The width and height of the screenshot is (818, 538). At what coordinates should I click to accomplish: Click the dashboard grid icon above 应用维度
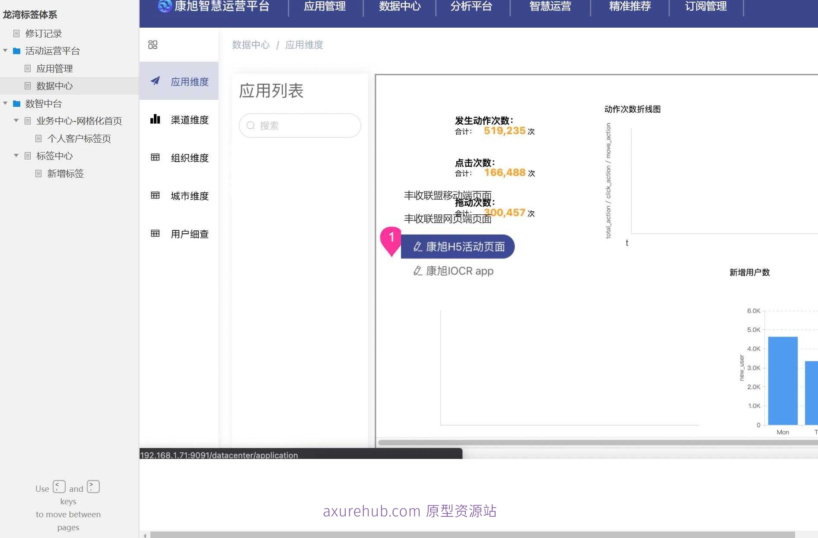(x=153, y=45)
